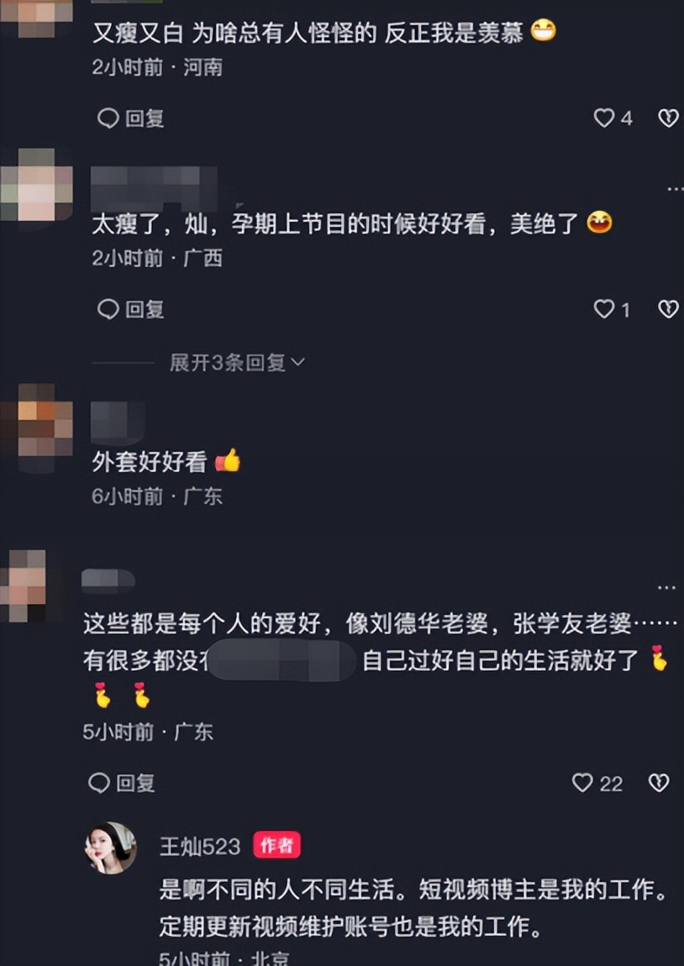Screen dimensions: 684x966
Task: Like the 太瘦了 comment from 广西
Action: click(604, 308)
